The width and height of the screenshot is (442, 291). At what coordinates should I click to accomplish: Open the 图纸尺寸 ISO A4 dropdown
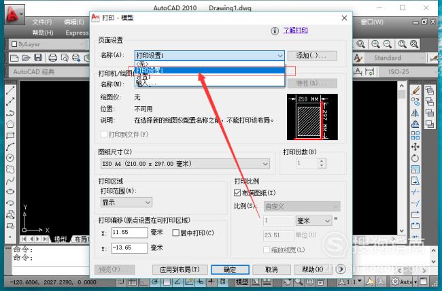click(x=185, y=164)
